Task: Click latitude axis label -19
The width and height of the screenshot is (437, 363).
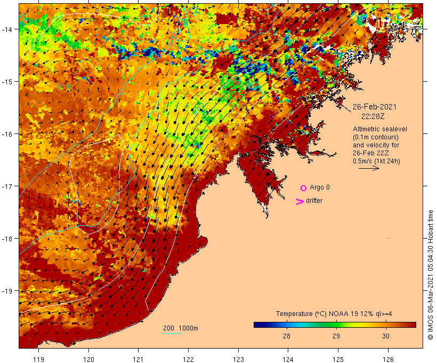Action: point(6,291)
